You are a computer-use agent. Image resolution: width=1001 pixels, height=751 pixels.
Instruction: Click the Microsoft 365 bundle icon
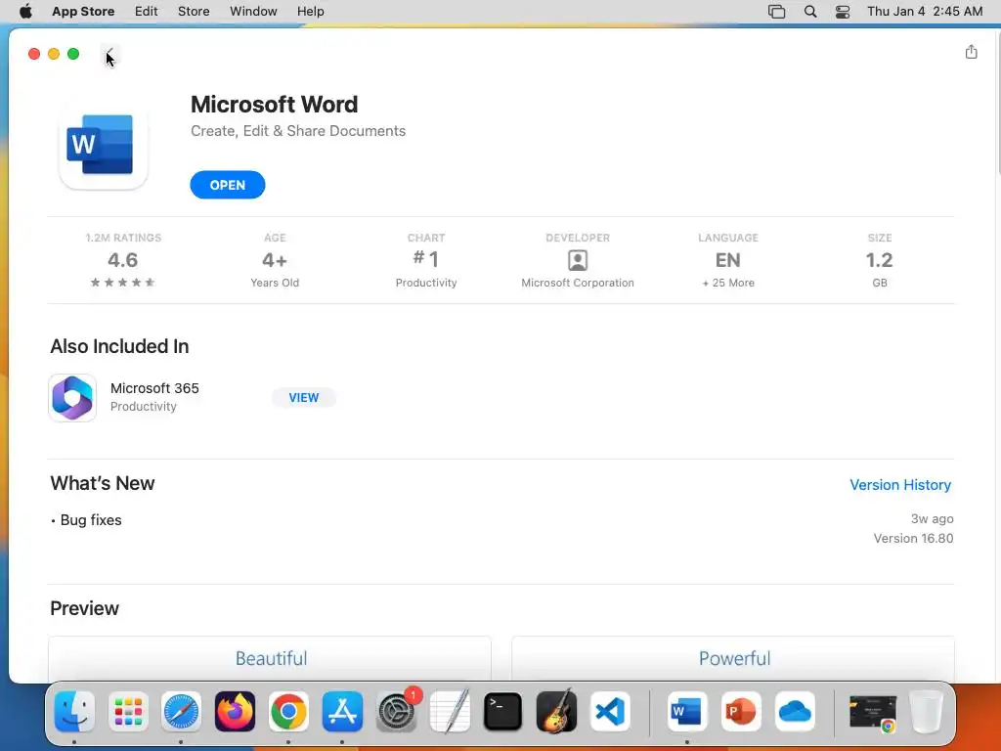point(72,398)
